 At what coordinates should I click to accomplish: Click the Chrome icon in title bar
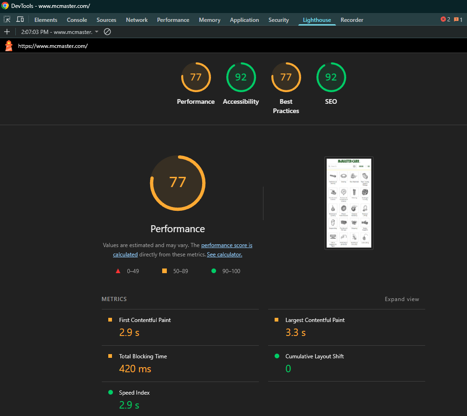click(x=5, y=6)
